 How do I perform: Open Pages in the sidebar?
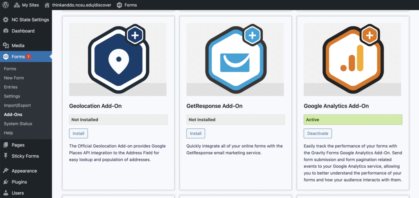click(18, 145)
